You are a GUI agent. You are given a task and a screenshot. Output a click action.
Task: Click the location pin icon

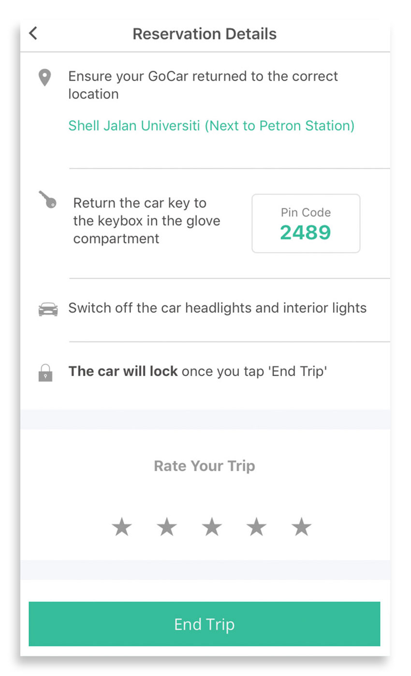(x=45, y=78)
